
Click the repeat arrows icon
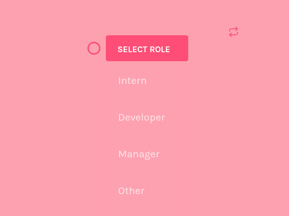coord(233,32)
